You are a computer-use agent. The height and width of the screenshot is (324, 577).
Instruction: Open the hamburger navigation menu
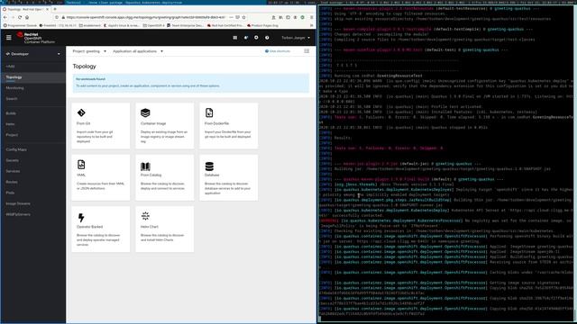[x=8, y=38]
